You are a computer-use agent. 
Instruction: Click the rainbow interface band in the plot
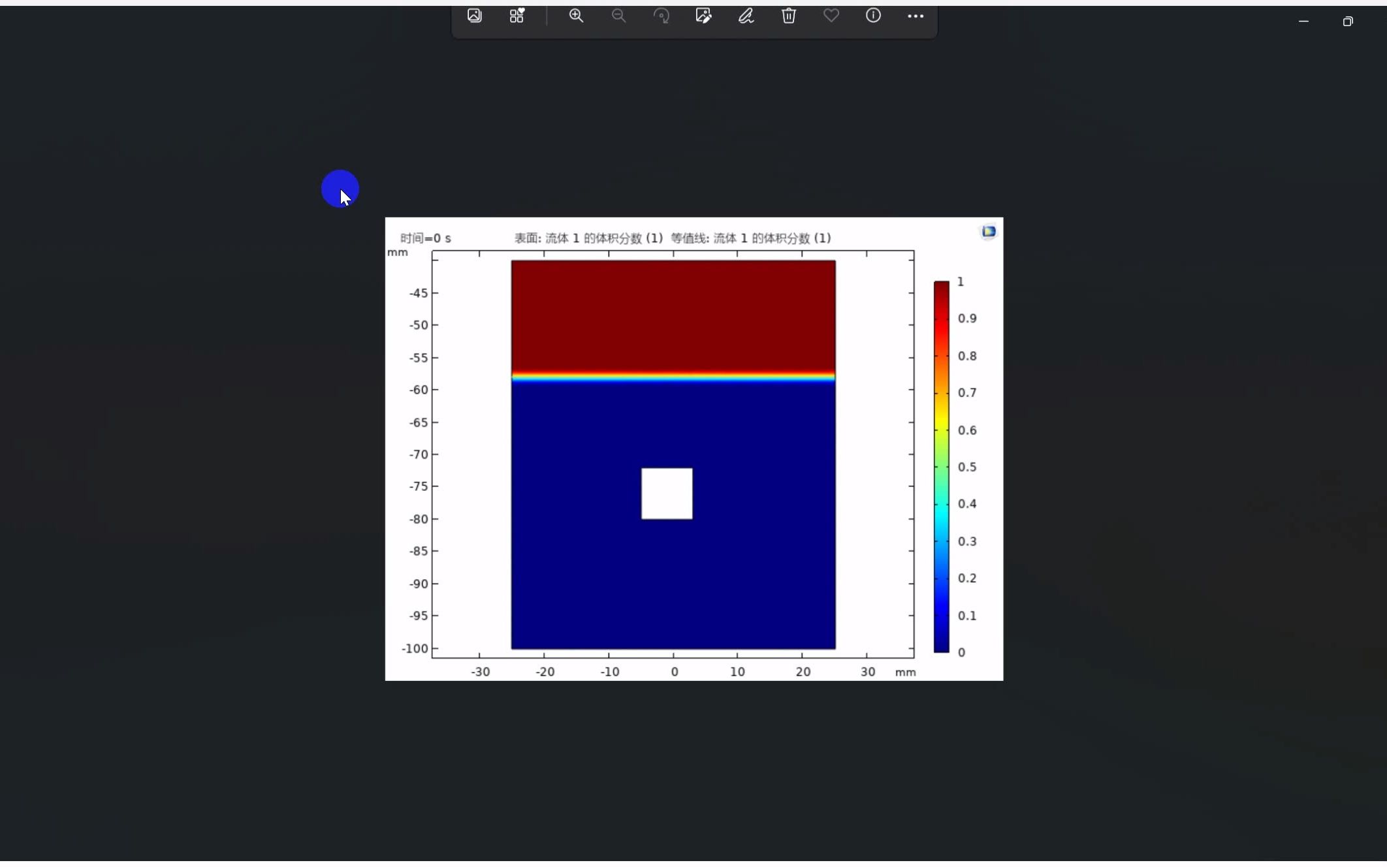pyautogui.click(x=673, y=377)
